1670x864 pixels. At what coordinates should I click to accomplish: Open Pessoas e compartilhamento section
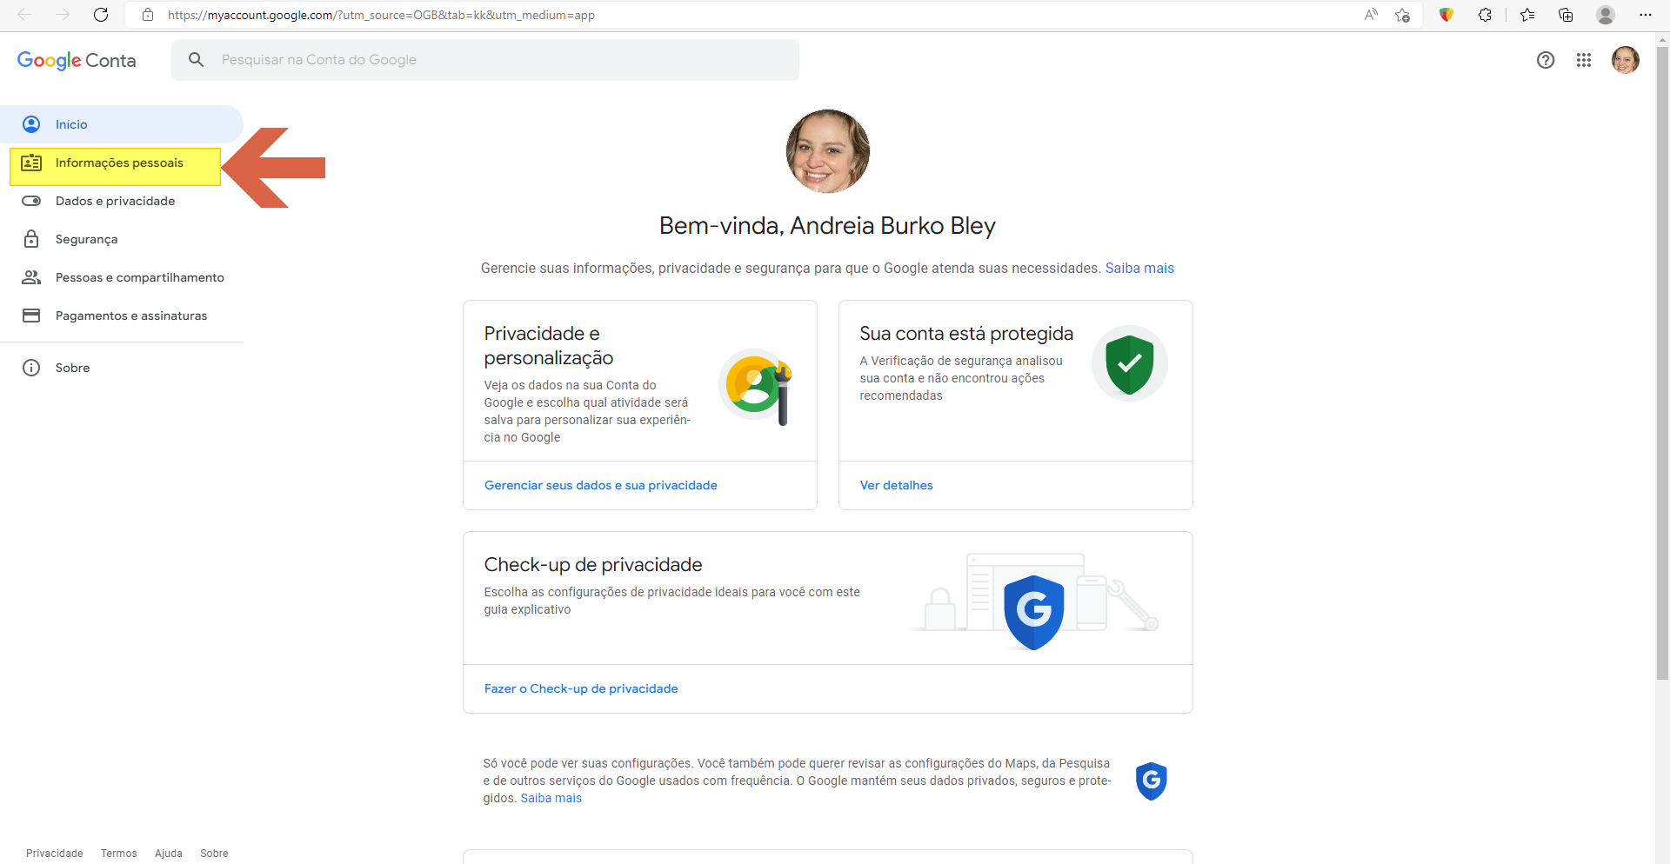[x=122, y=277]
